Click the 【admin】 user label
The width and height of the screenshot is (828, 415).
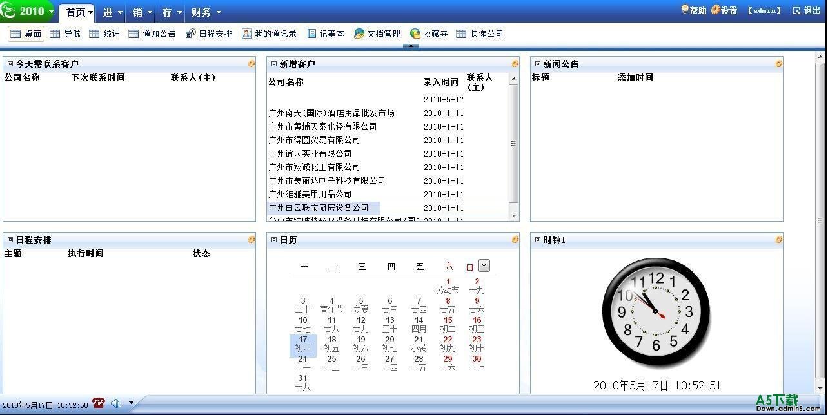pos(765,10)
